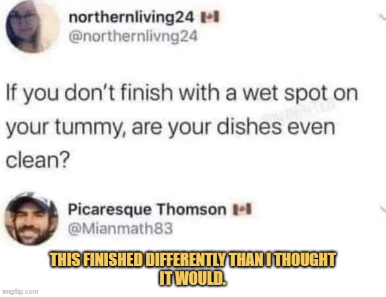Click the tweet line "your tummy, are your dishes even"

tap(170, 128)
